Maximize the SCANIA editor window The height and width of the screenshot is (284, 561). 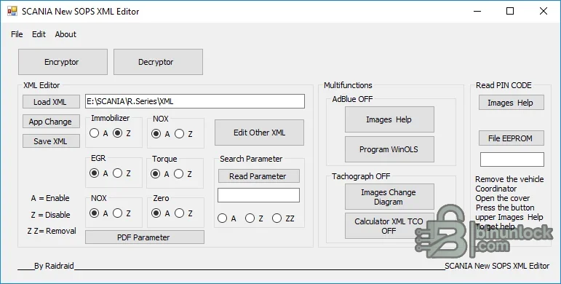click(x=510, y=11)
